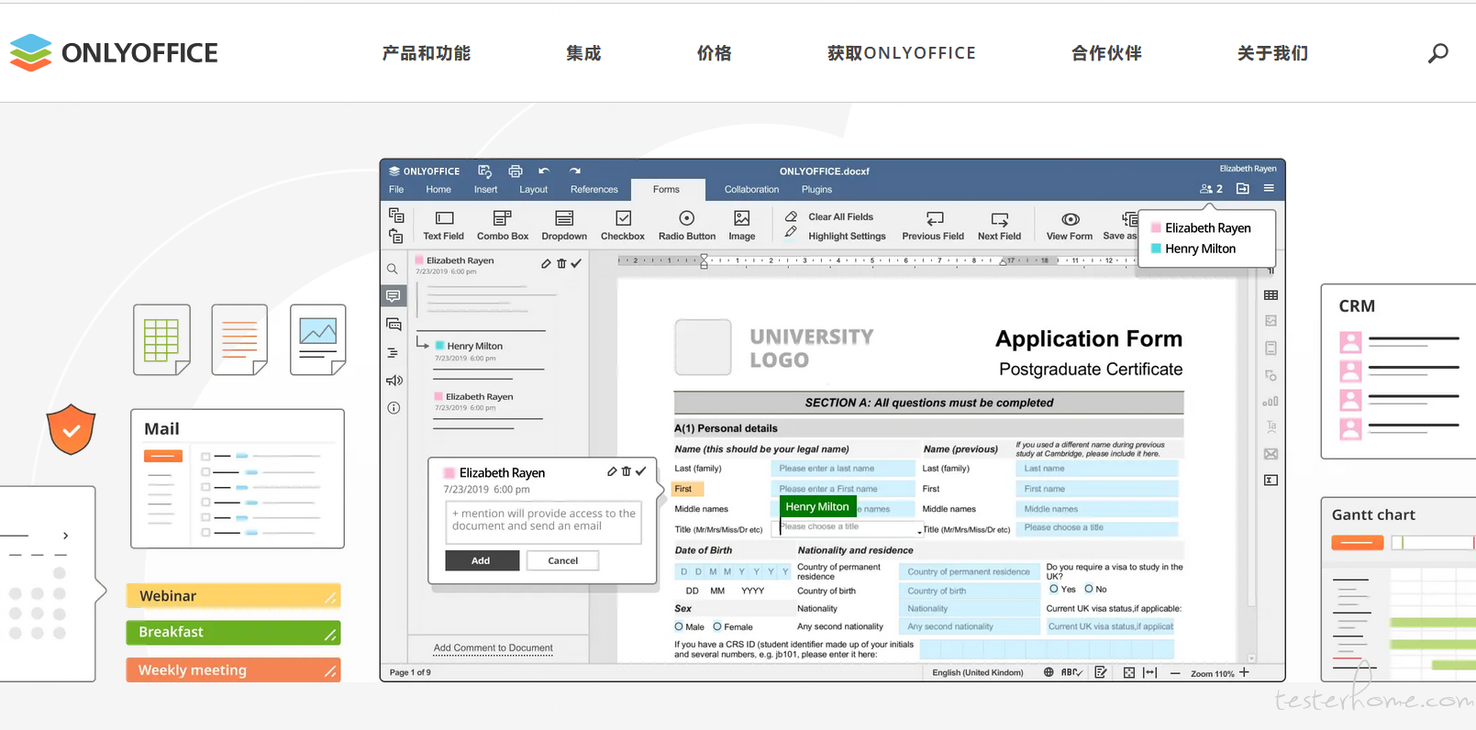Open the Feedback megaphone sidebar icon

pos(394,380)
